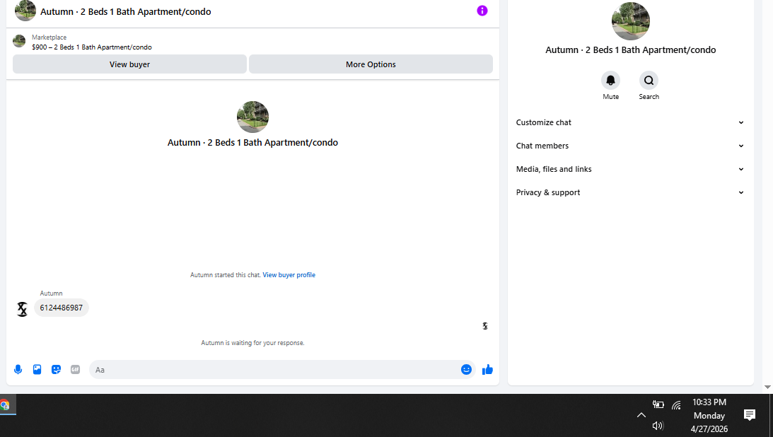The image size is (773, 437).
Task: Open the taskbar clock showing 10:33 PM
Action: point(709,415)
